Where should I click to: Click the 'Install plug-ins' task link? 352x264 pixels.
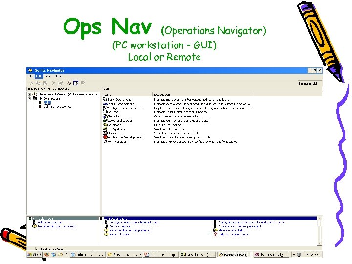(x=119, y=234)
